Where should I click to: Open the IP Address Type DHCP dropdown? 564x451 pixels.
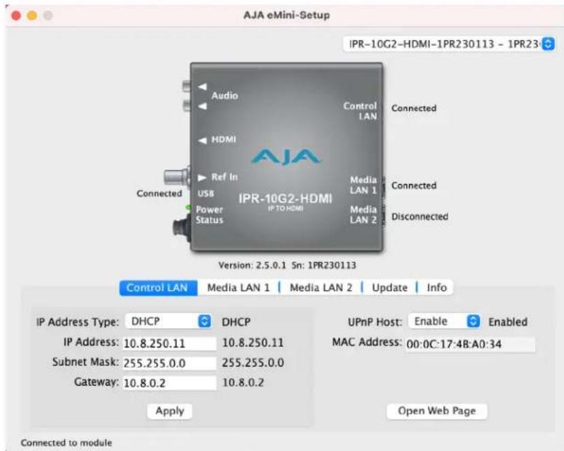pos(168,321)
